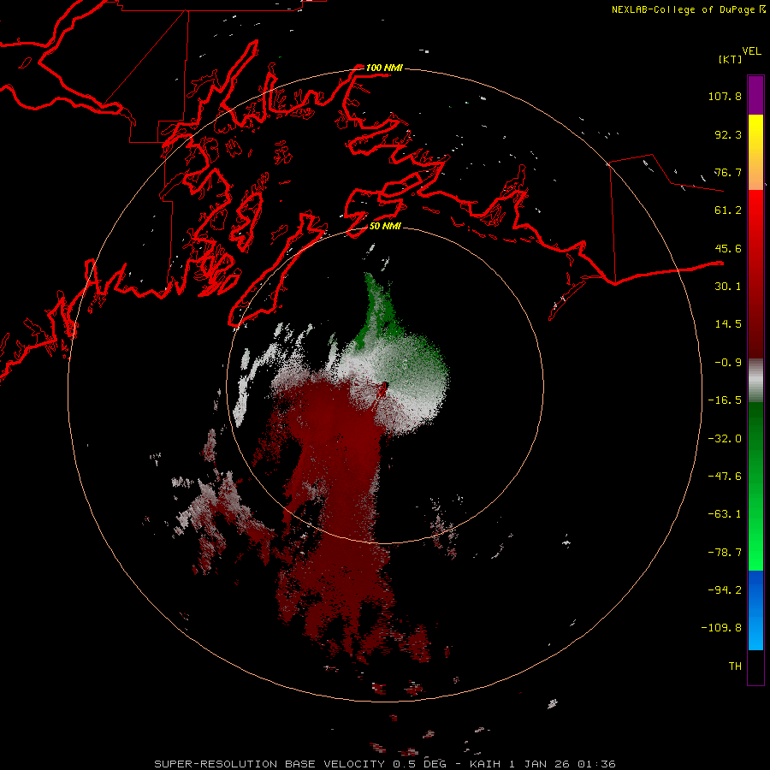770x770 pixels.
Task: Click the yellow segment of velocity color bar
Action: (755, 133)
